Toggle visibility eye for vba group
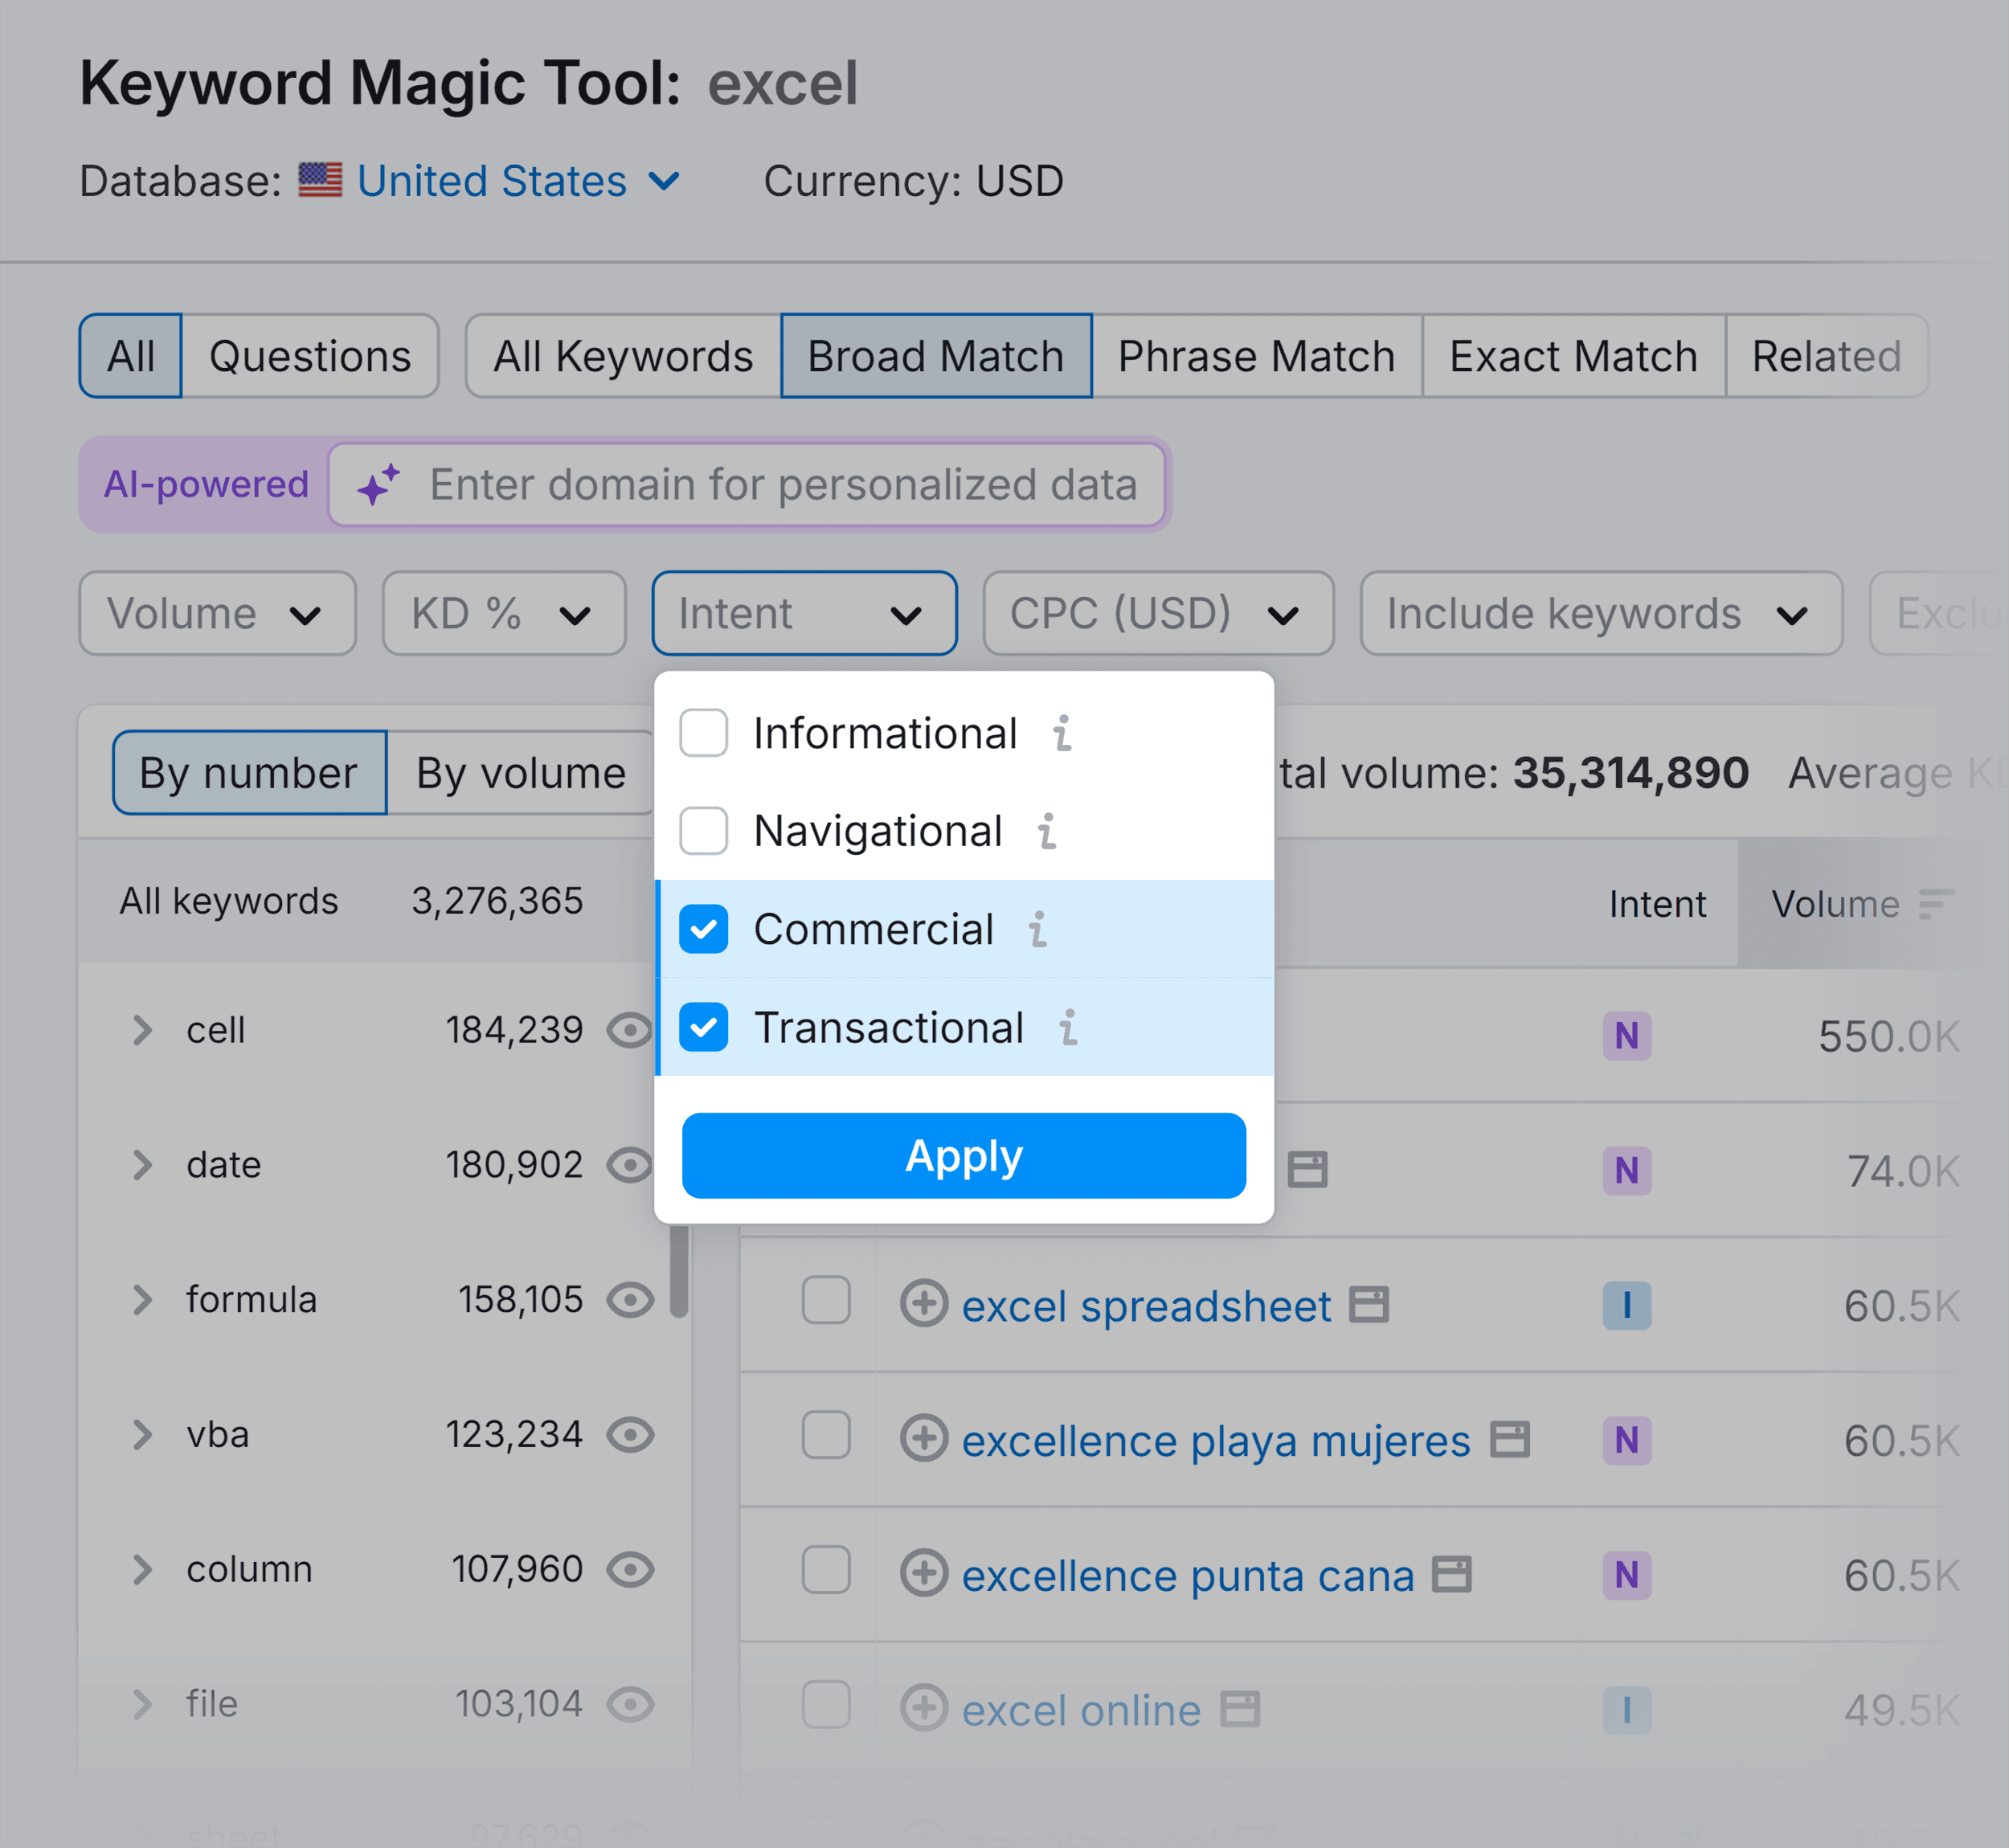The image size is (2009, 1848). 630,1435
